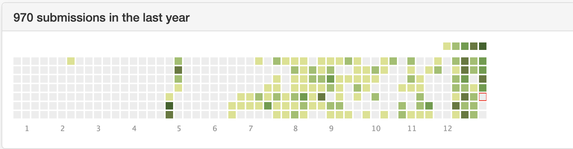Click the month 4 label
This screenshot has height=149, width=573.
click(x=134, y=129)
